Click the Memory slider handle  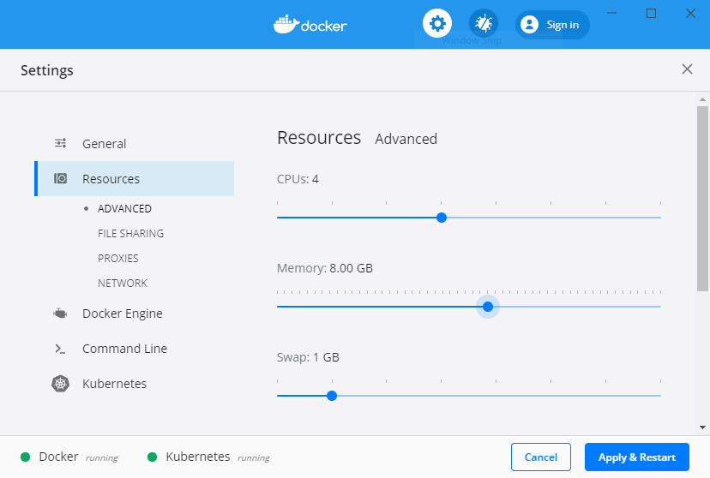click(488, 307)
